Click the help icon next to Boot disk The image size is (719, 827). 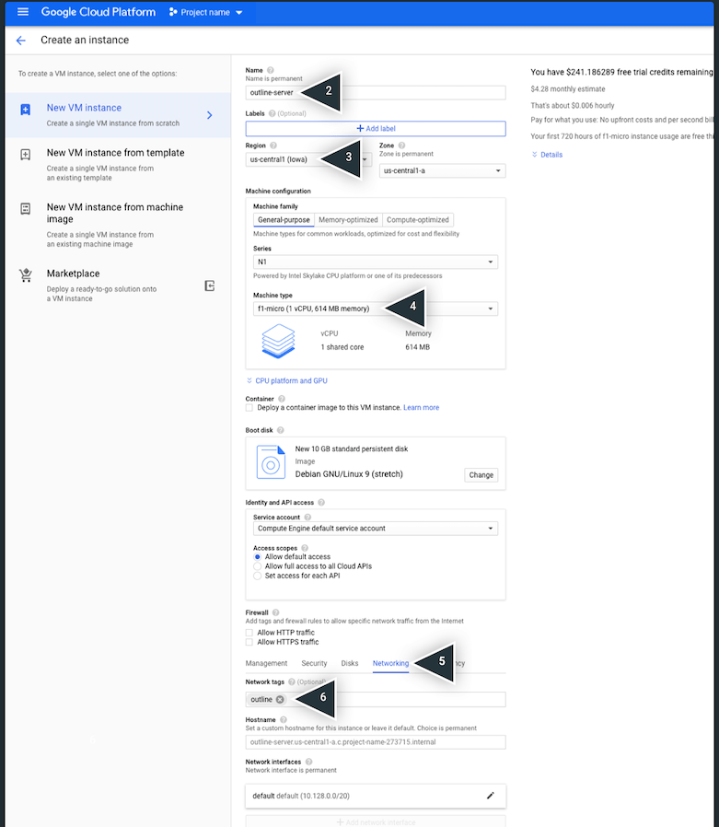pyautogui.click(x=281, y=430)
